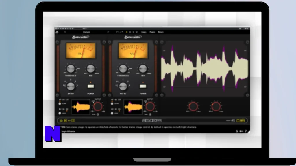Screen dimensions: 296x166
Task: Select the yellow grid layout icon
Action: (x=243, y=121)
